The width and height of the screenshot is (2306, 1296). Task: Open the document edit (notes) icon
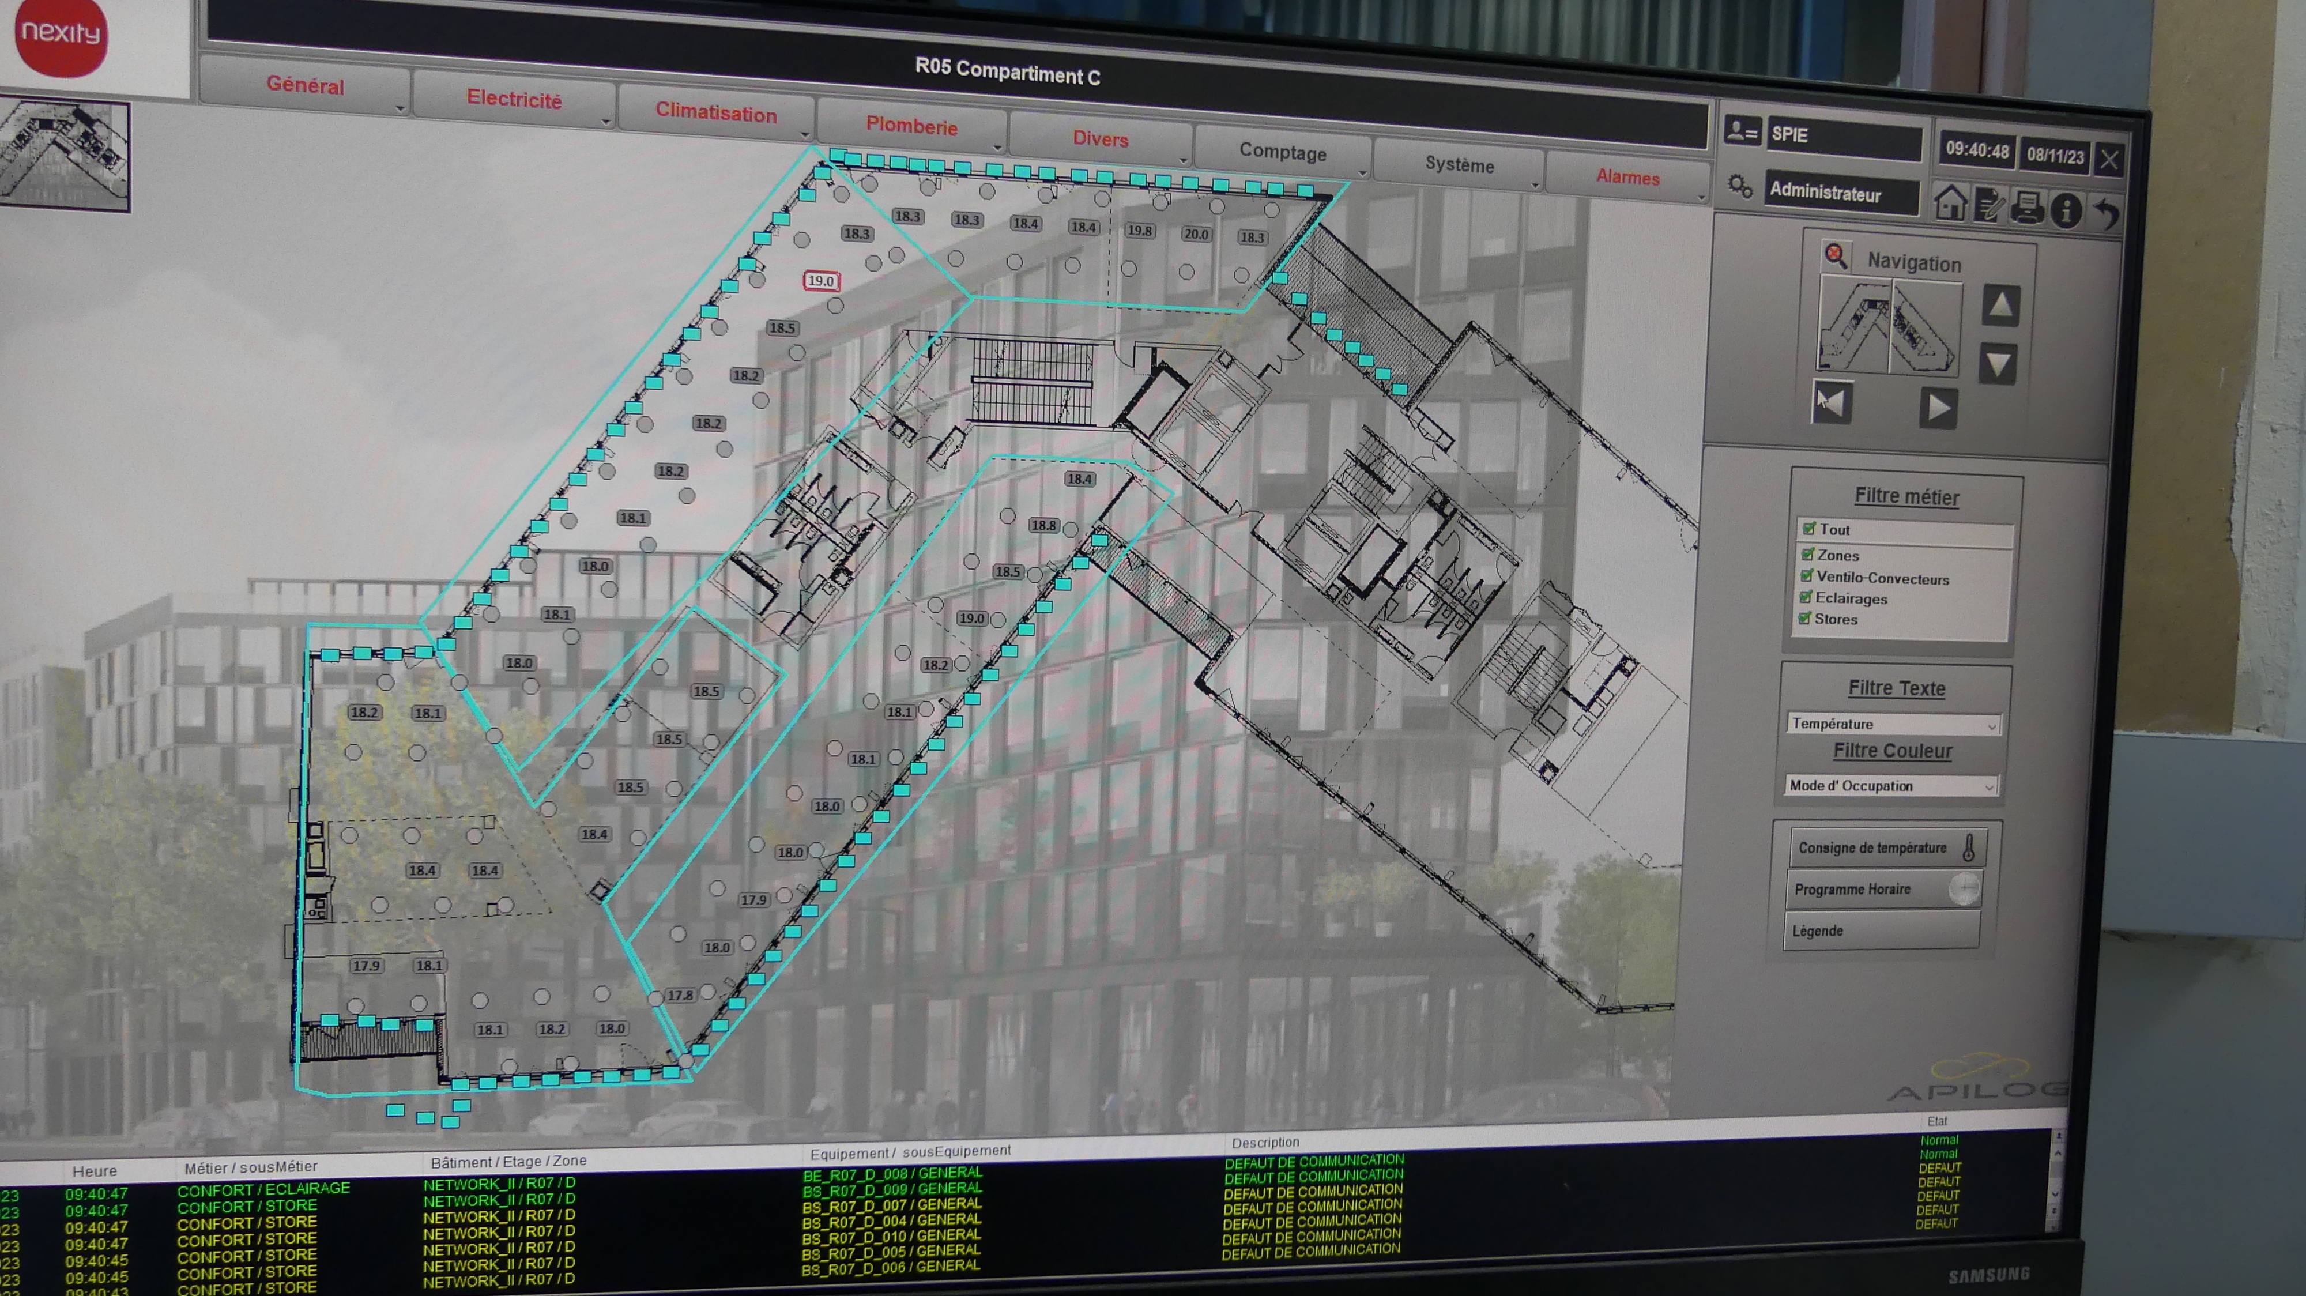1988,206
